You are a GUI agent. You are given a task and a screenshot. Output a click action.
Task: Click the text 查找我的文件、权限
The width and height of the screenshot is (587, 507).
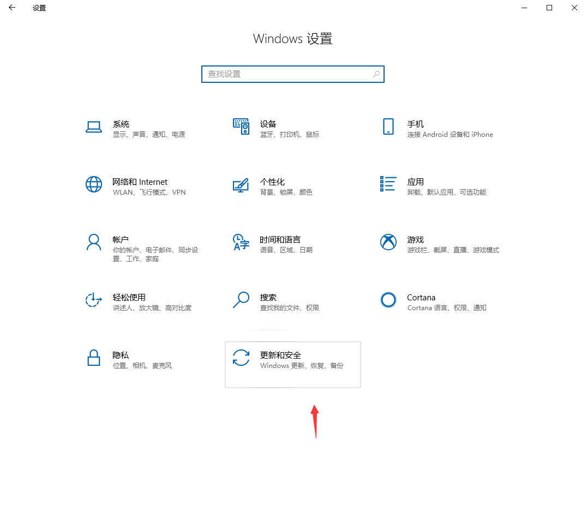[290, 308]
